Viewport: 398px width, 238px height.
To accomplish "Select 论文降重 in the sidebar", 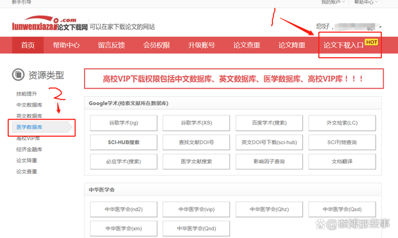I will point(27,161).
